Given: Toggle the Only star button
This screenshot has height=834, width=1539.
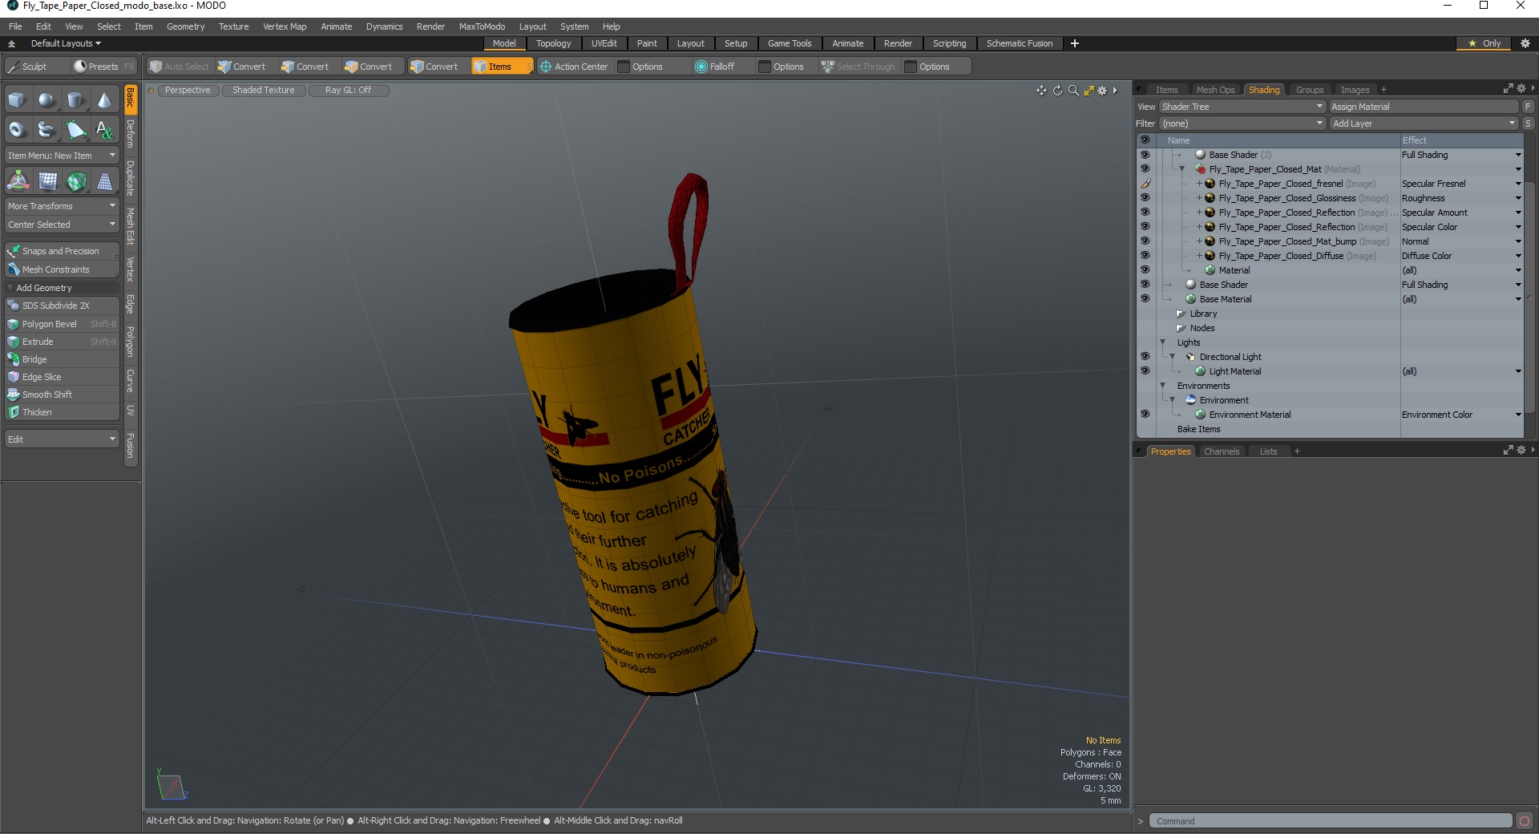Looking at the screenshot, I should 1484,43.
